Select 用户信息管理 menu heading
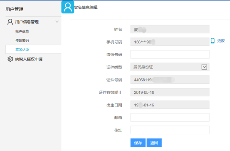 [x=27, y=22]
